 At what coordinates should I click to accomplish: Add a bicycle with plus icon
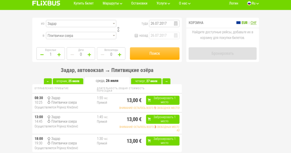pyautogui.click(x=120, y=54)
